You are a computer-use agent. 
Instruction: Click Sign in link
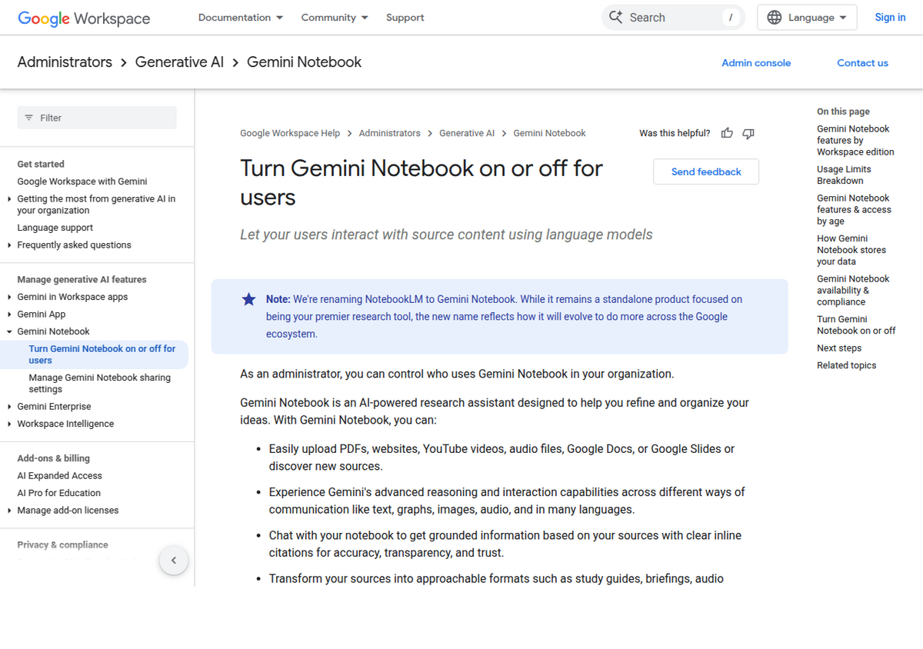click(890, 18)
